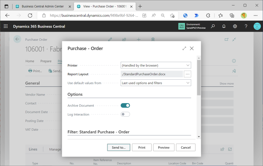Viewport: 263px width, 166px height.
Task: Open the Printer dropdown
Action: tap(156, 65)
